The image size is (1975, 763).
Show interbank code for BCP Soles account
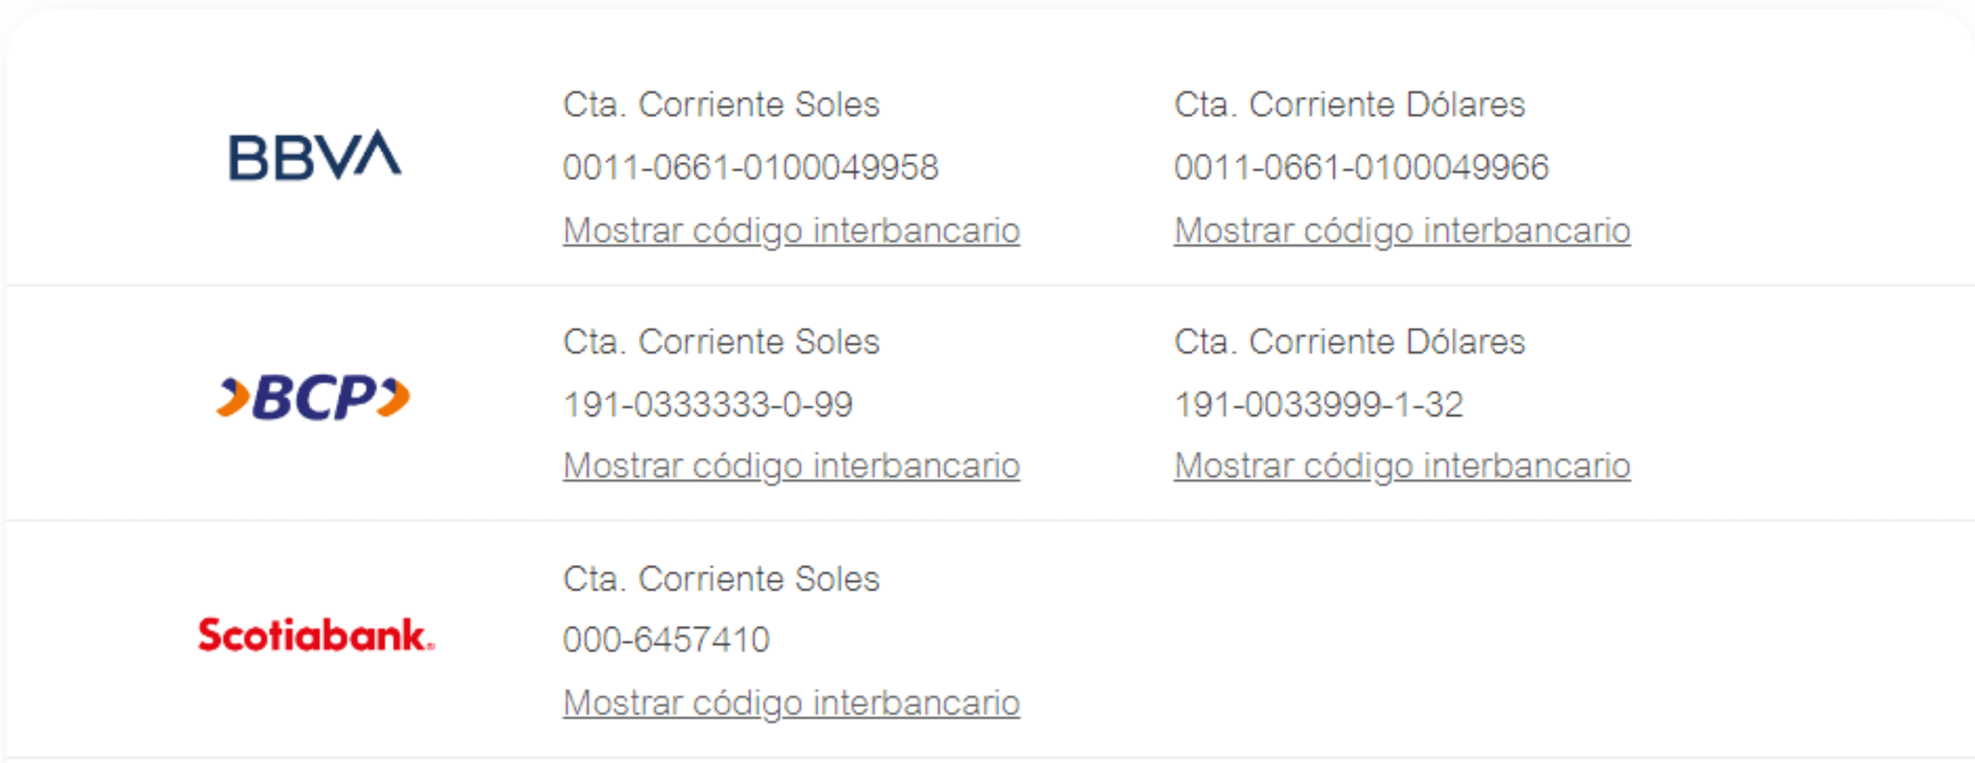tap(791, 466)
